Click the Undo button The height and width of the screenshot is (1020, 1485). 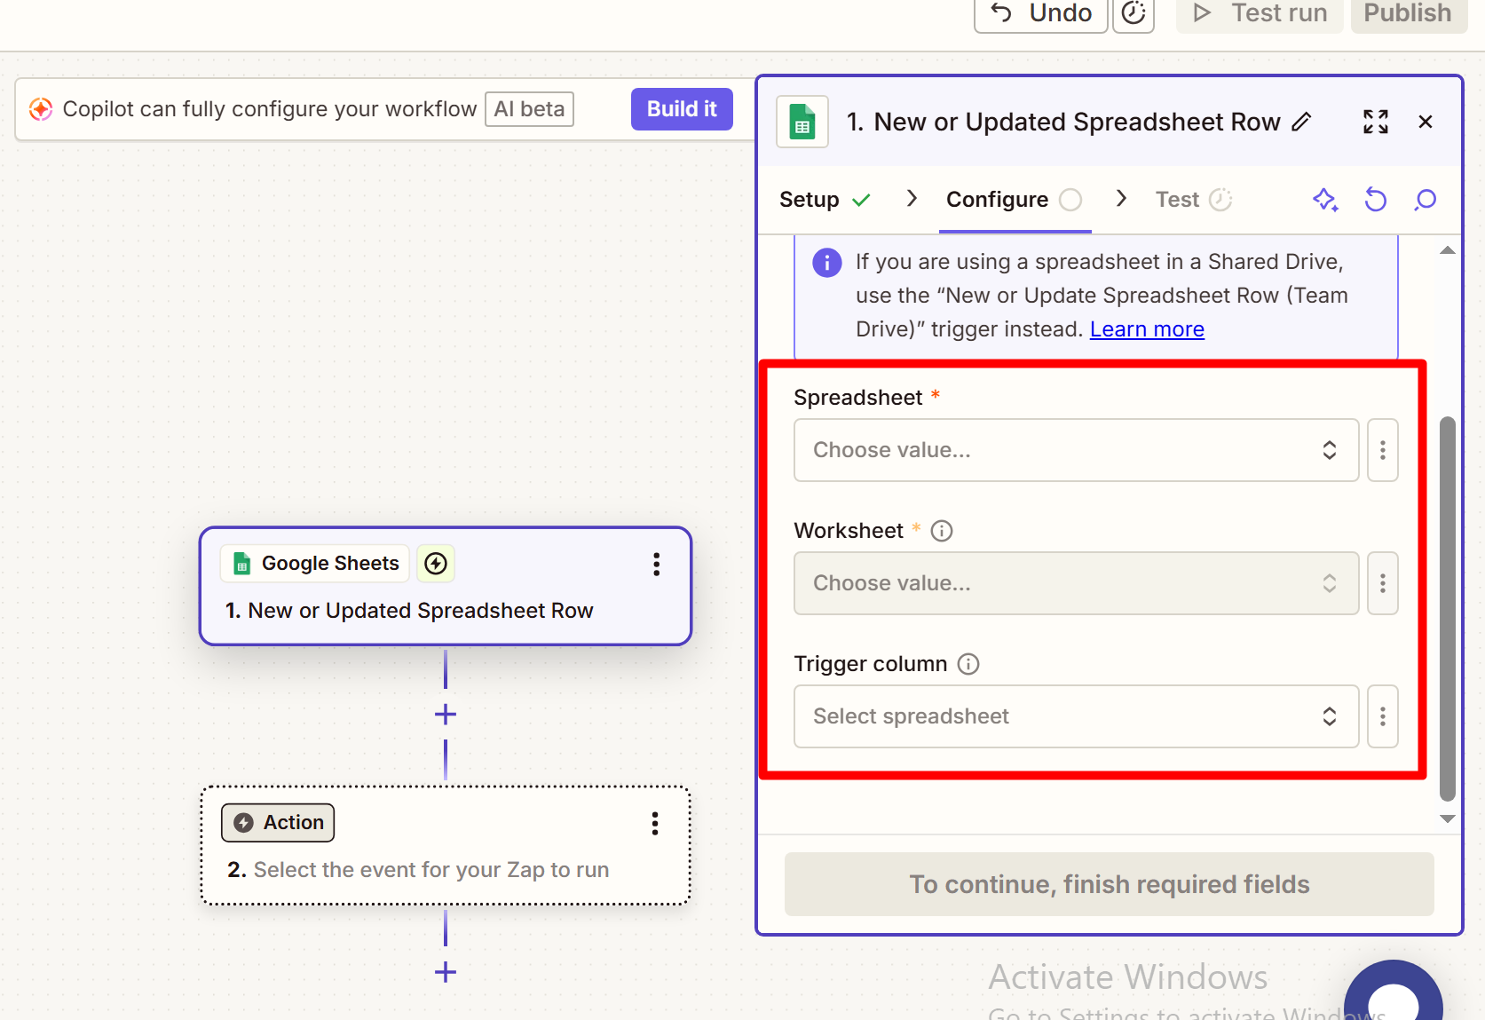point(1040,14)
